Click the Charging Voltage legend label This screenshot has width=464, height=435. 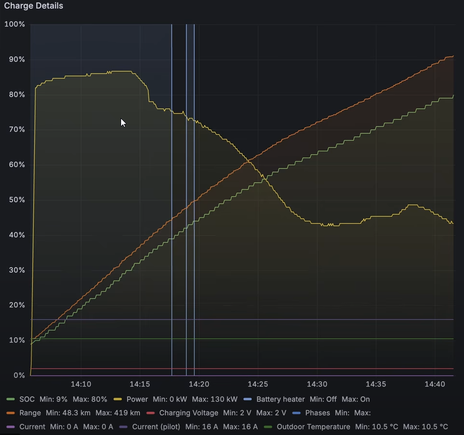point(188,413)
